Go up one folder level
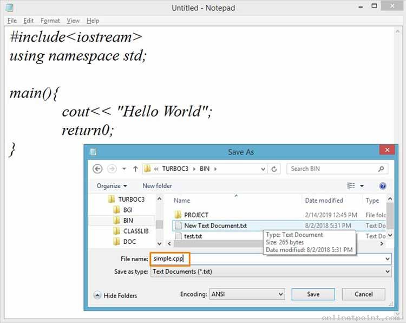Screen dimensions: 406x323 (x=135, y=169)
